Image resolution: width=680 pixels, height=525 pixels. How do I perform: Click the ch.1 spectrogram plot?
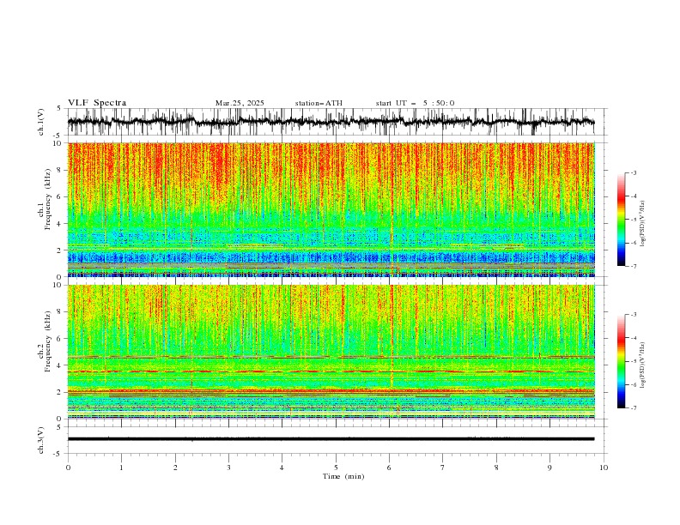tap(331, 209)
